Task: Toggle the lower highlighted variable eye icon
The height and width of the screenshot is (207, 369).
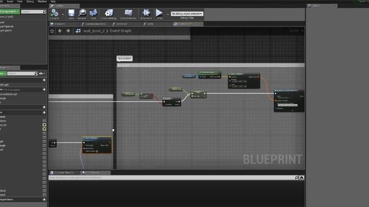Action: click(x=44, y=129)
